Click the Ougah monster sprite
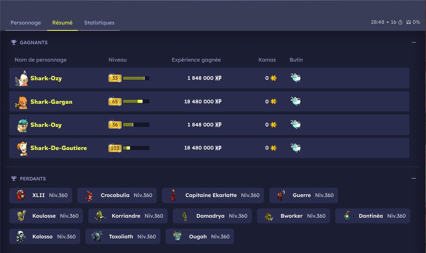The image size is (426, 253). 177,236
